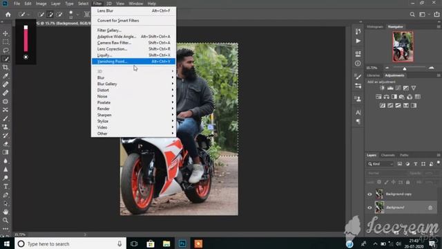Viewport: 442px width, 249px height.
Task: Click the Windows search box
Action: 70,243
